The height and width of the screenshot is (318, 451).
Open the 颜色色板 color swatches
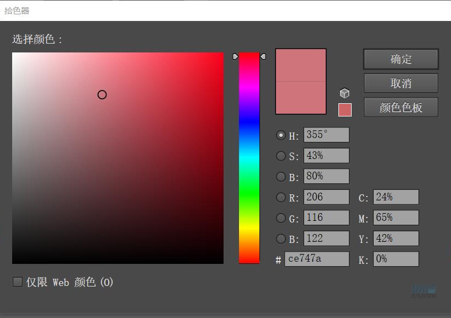pos(401,108)
